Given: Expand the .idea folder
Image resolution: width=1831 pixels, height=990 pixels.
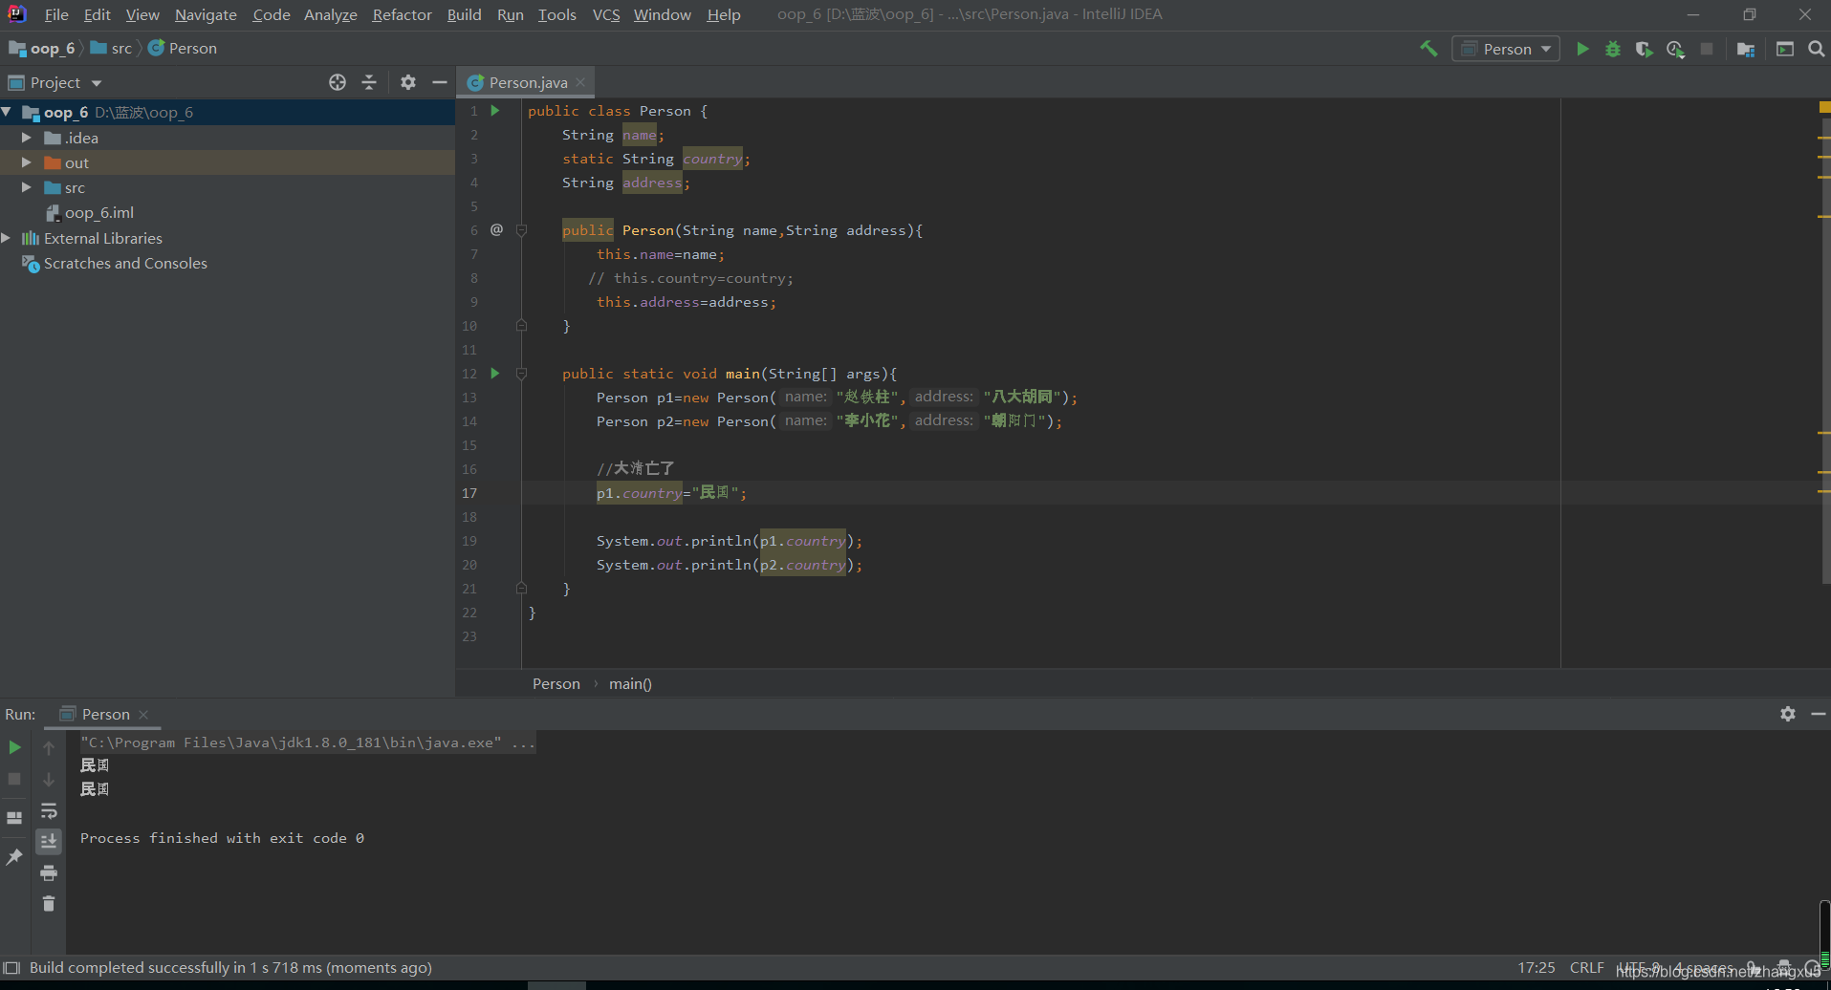Looking at the screenshot, I should coord(27,138).
